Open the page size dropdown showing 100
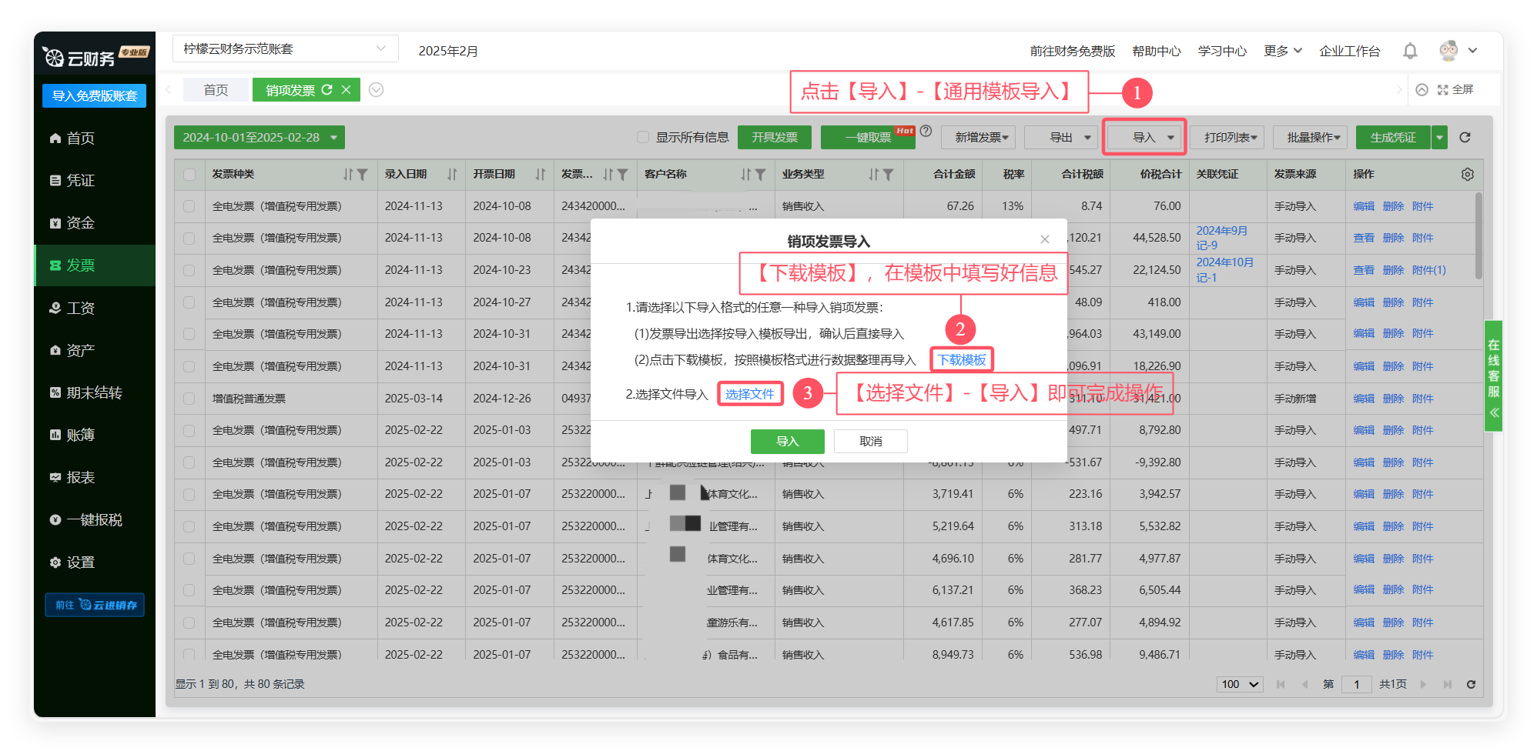The width and height of the screenshot is (1537, 751). (1240, 684)
